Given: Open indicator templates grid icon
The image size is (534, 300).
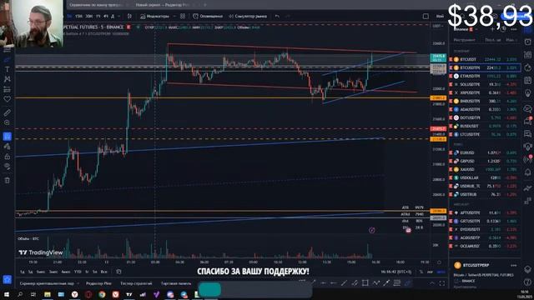Looking at the screenshot, I should click(183, 16).
